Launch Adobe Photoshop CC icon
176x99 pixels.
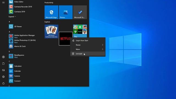(11, 41)
